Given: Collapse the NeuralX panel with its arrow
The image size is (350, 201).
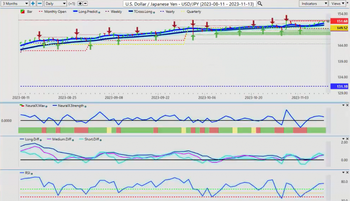Looking at the screenshot, I should pos(343,105).
